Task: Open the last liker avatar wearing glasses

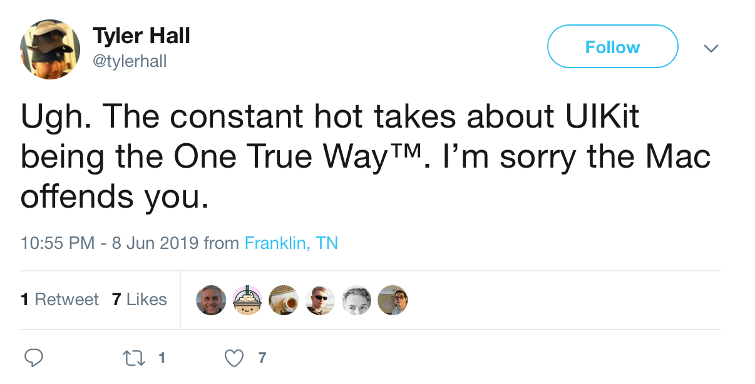Action: (393, 300)
